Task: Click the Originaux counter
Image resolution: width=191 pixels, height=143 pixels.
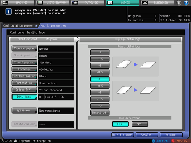Action: coord(142,16)
